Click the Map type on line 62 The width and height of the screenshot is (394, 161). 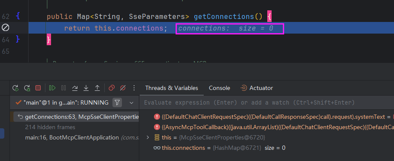tap(83, 17)
